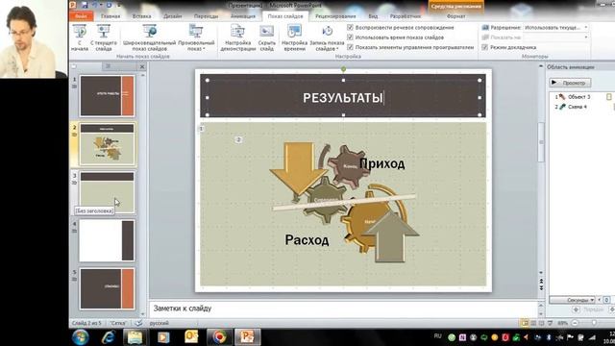Select slide 5 thumbnail
Viewport: 615px width, 346px height.
pos(107,288)
